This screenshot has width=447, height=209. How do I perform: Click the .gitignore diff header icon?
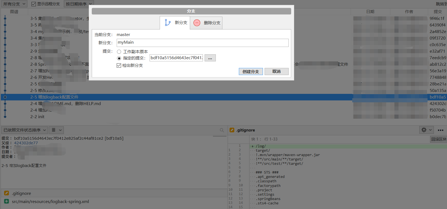pyautogui.click(x=232, y=130)
